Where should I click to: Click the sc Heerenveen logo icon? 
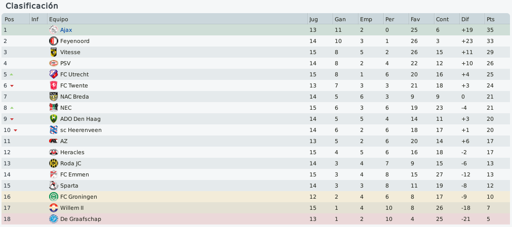pyautogui.click(x=54, y=130)
